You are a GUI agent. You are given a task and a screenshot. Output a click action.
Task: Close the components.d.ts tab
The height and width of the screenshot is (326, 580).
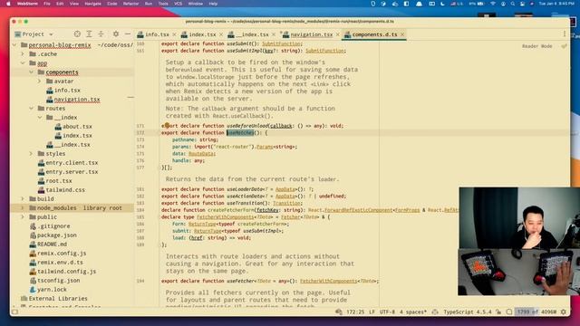(x=402, y=34)
